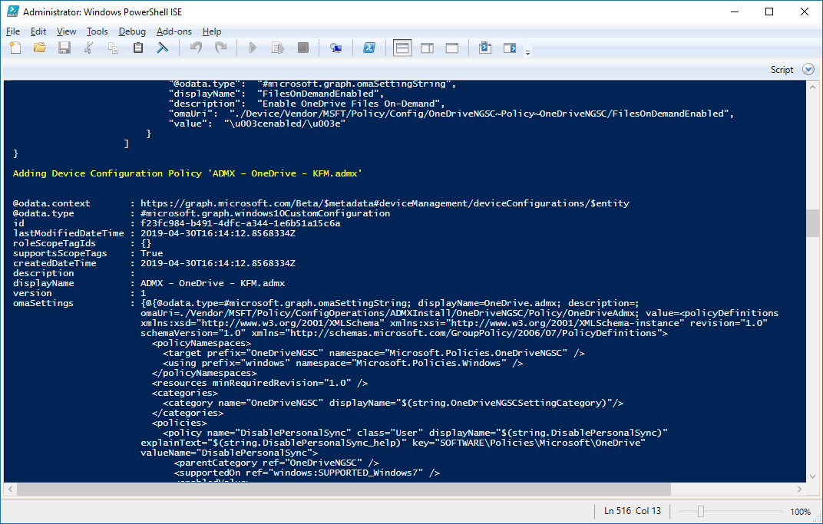Click the Save script icon
This screenshot has width=823, height=524.
64,48
